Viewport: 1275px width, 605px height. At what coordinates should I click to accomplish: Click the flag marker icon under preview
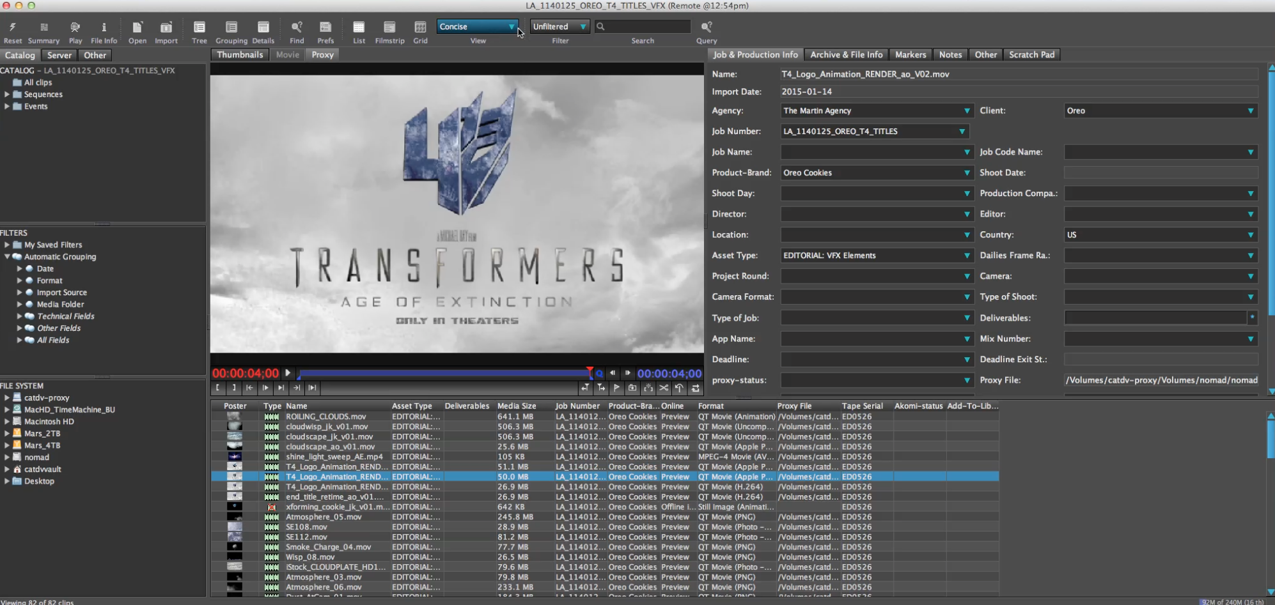tap(616, 388)
